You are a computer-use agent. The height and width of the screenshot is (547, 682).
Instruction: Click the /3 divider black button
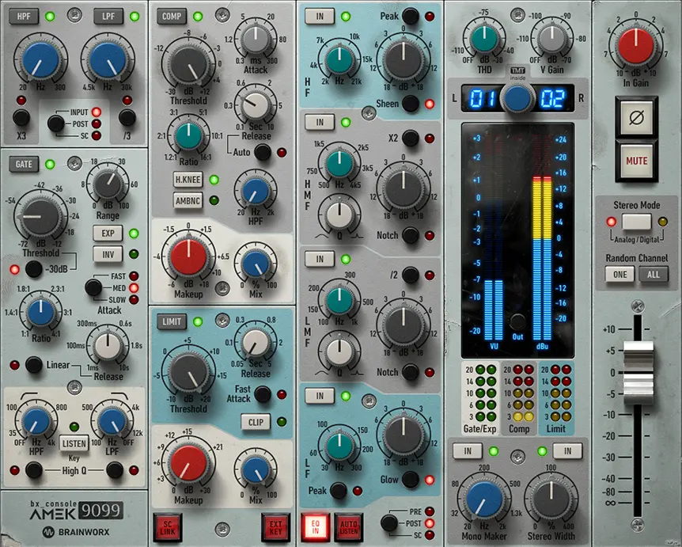[127, 117]
